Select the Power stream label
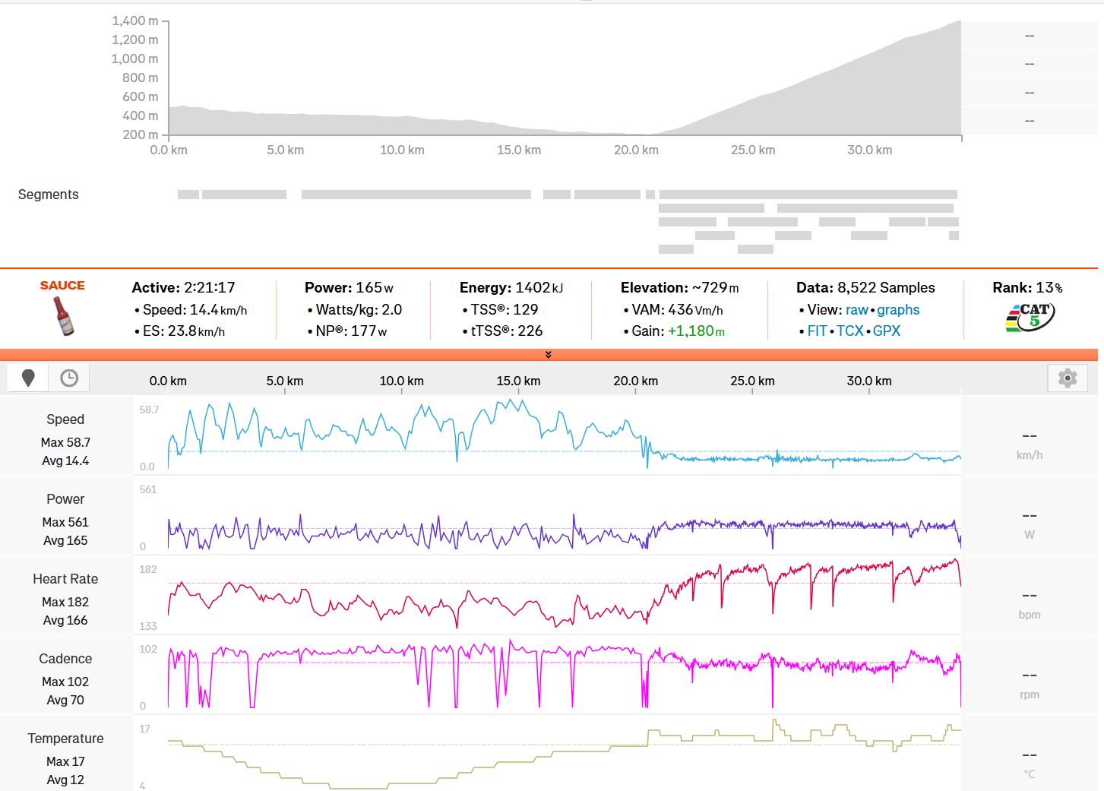Screen dimensions: 1104x791 click(x=65, y=499)
